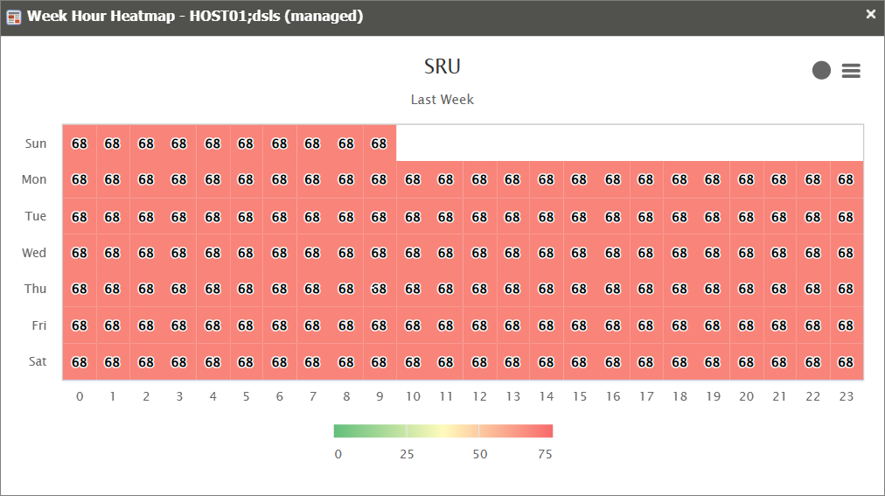Select the Sat hour 23 cell

(x=846, y=361)
